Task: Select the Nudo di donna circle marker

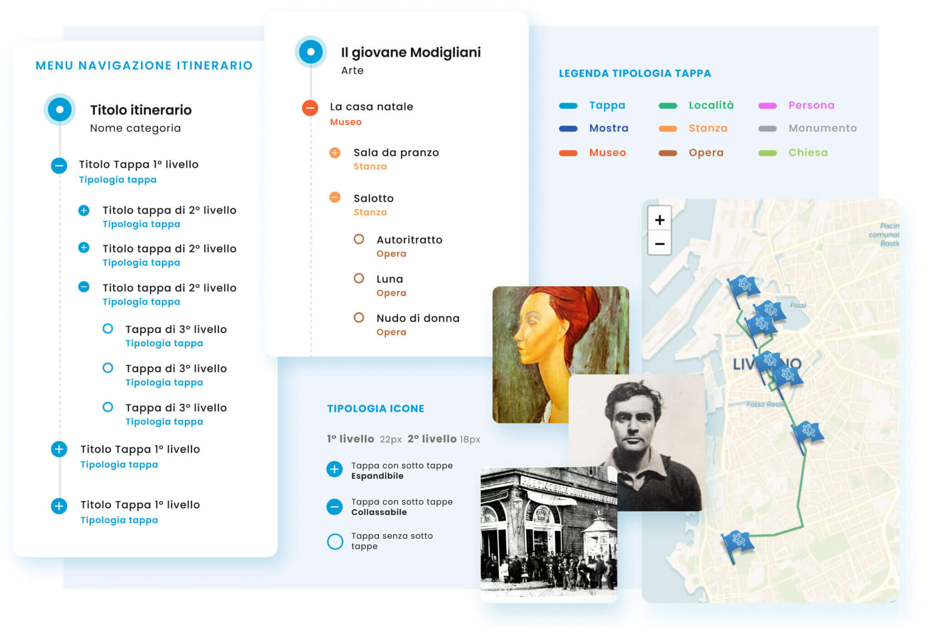Action: (359, 318)
